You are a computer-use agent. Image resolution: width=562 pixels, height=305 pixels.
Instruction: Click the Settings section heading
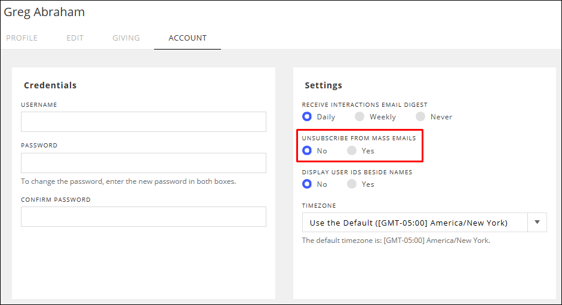323,85
